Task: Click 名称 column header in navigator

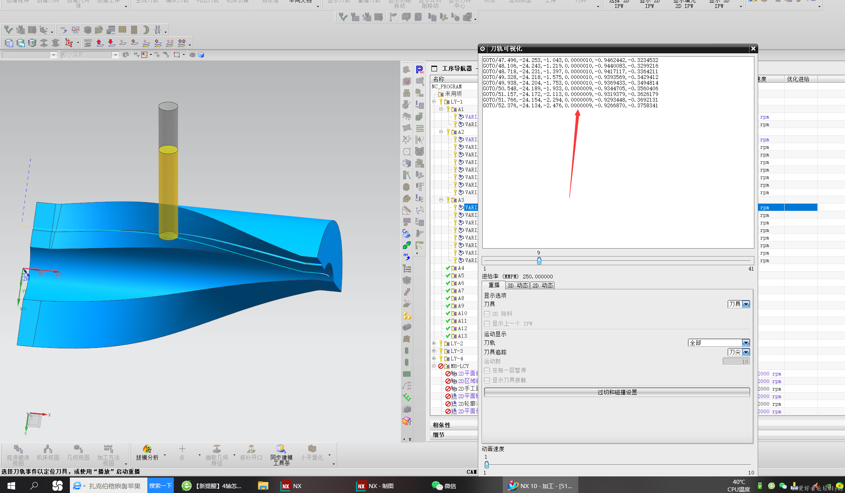Action: [x=454, y=79]
